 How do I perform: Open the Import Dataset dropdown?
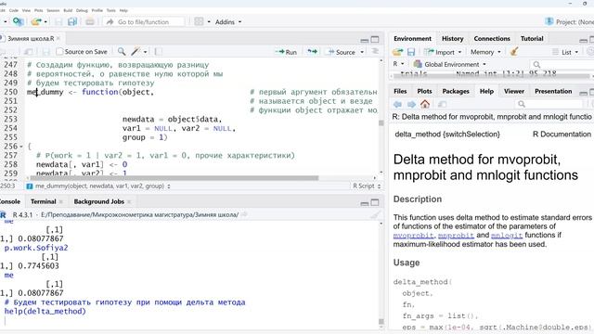pyautogui.click(x=443, y=52)
